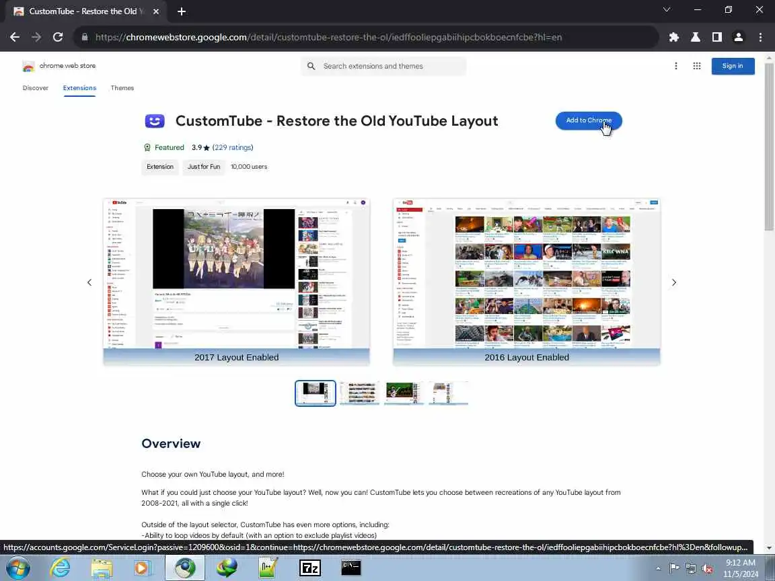Click the CustomTube extension logo
The height and width of the screenshot is (581, 775).
155,121
